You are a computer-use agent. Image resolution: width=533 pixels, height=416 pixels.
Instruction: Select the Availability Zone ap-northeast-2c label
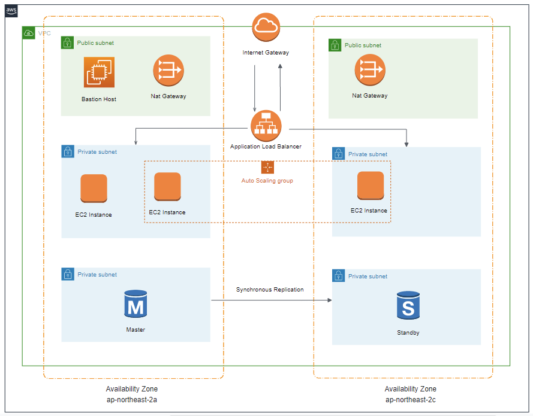(410, 394)
